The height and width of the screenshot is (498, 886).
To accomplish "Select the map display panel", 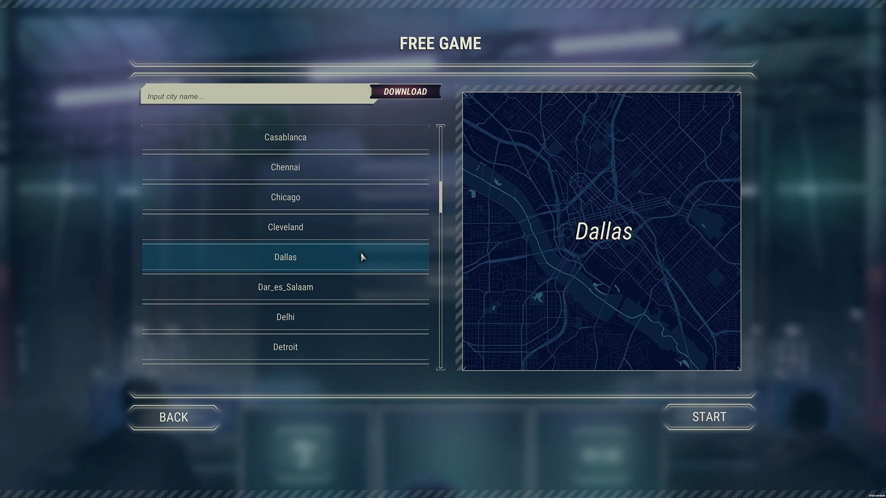I will pyautogui.click(x=602, y=231).
